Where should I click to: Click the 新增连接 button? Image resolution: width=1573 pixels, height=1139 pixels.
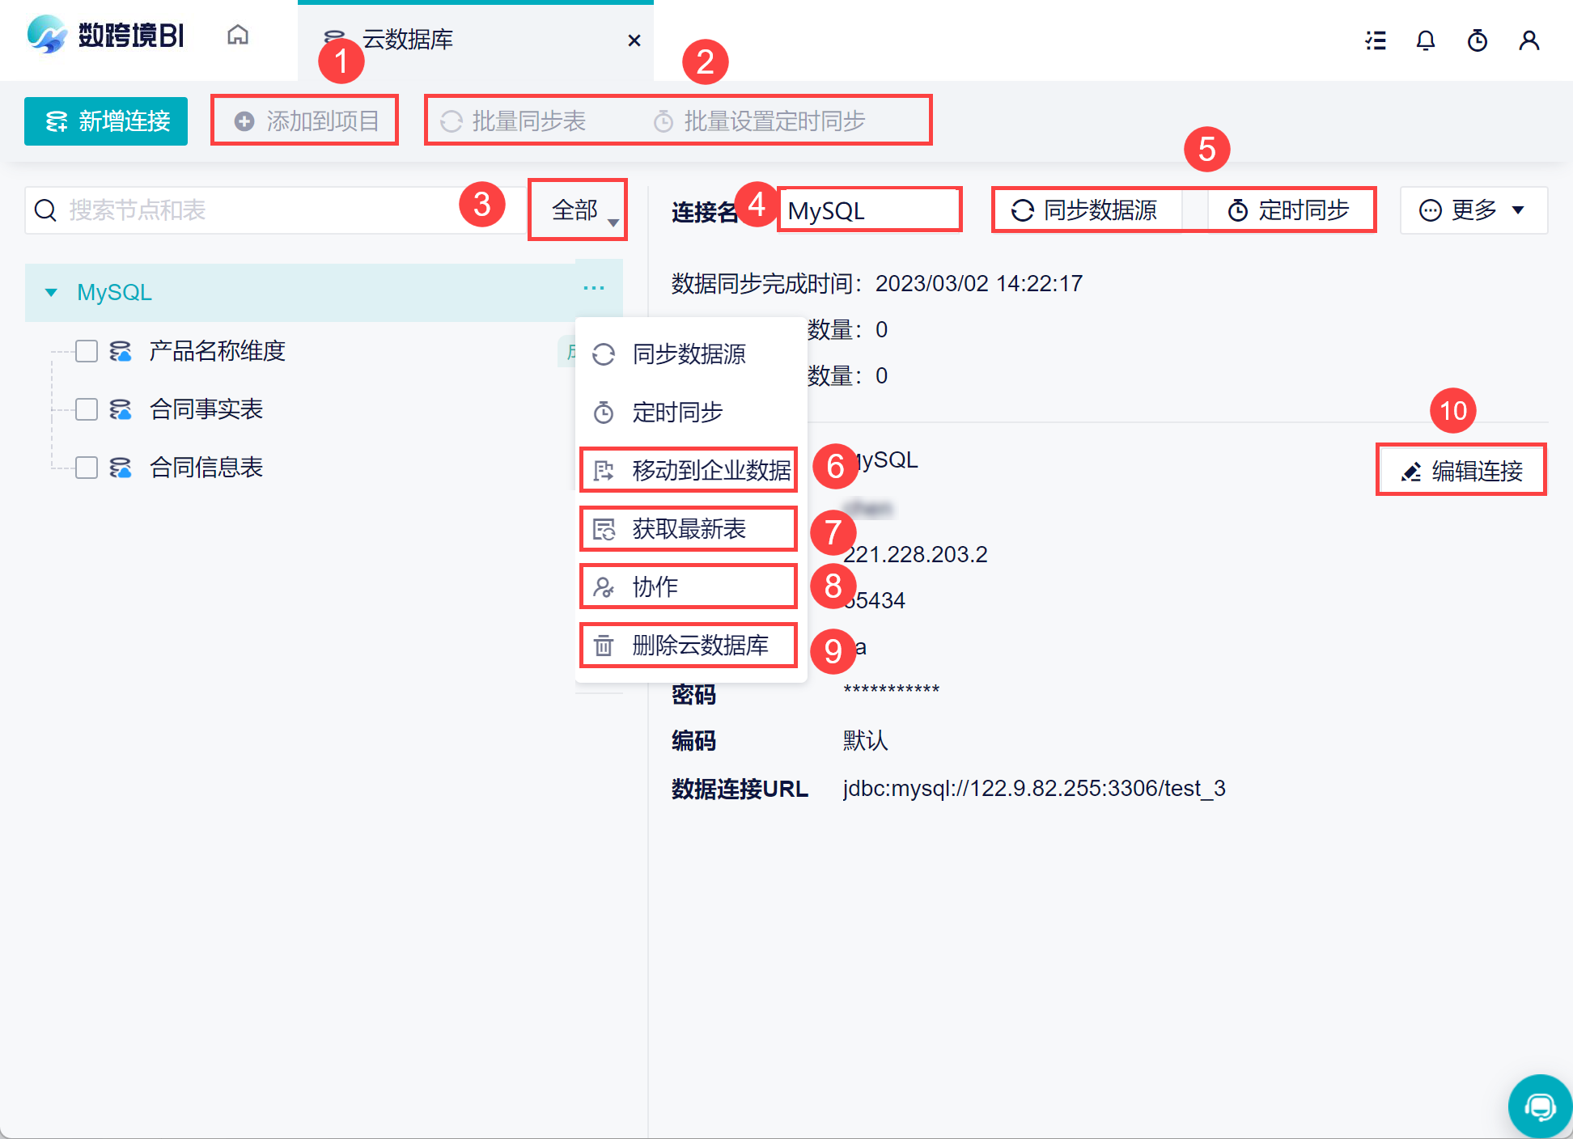(x=106, y=121)
